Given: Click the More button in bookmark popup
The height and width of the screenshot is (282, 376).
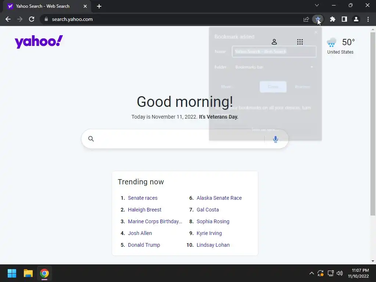Looking at the screenshot, I should (226, 87).
